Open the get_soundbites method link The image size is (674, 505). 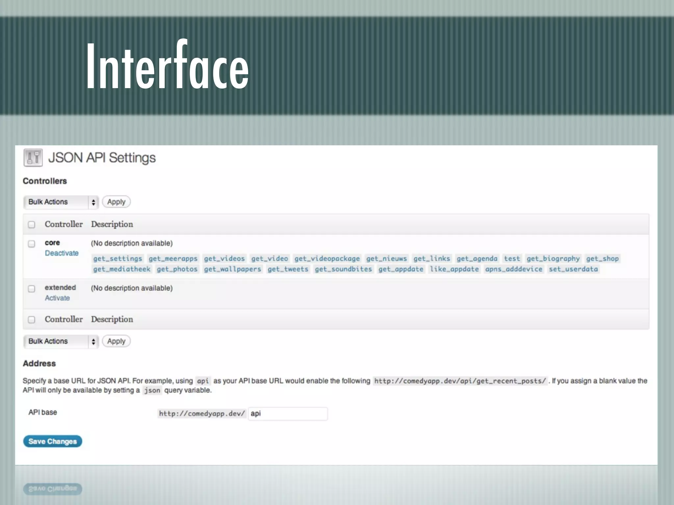point(343,269)
